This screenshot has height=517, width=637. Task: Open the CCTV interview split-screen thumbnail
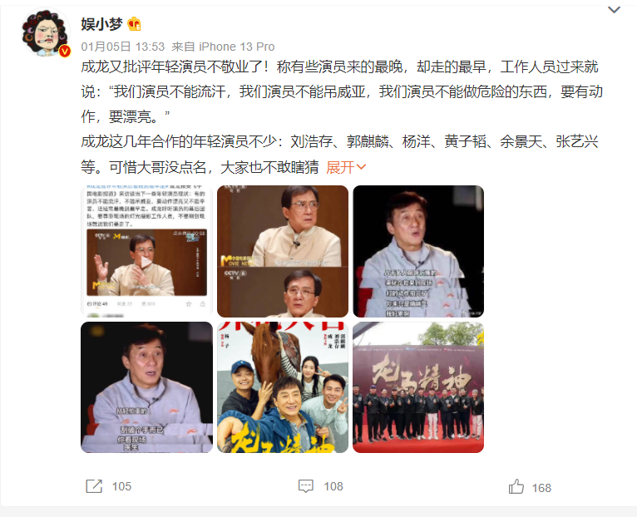coord(283,251)
